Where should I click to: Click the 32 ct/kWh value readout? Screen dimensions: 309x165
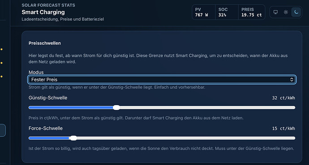point(283,98)
